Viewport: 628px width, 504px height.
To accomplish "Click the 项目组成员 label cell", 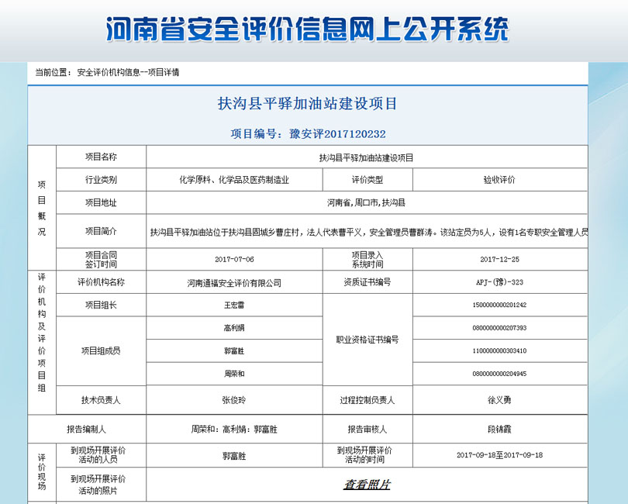I will [x=101, y=351].
